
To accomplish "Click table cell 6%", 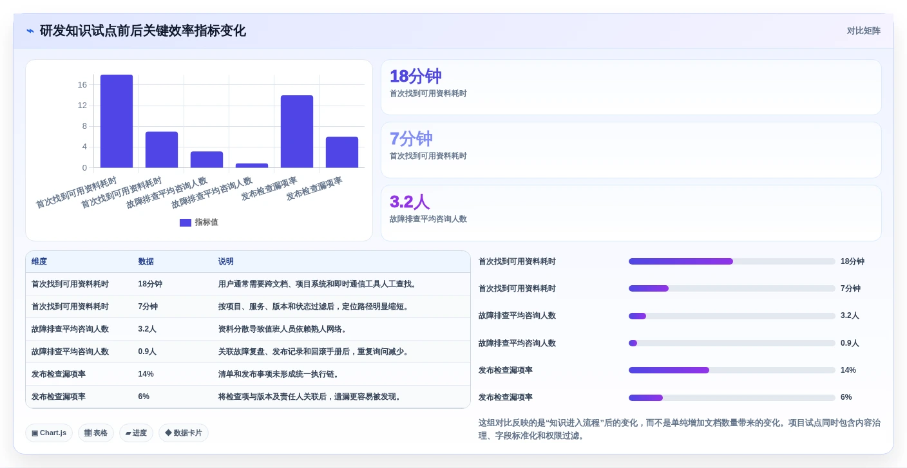I will pos(144,397).
